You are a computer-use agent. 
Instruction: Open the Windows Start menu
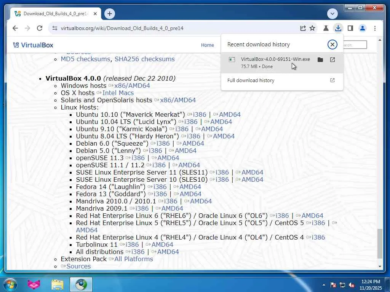pyautogui.click(x=10, y=284)
